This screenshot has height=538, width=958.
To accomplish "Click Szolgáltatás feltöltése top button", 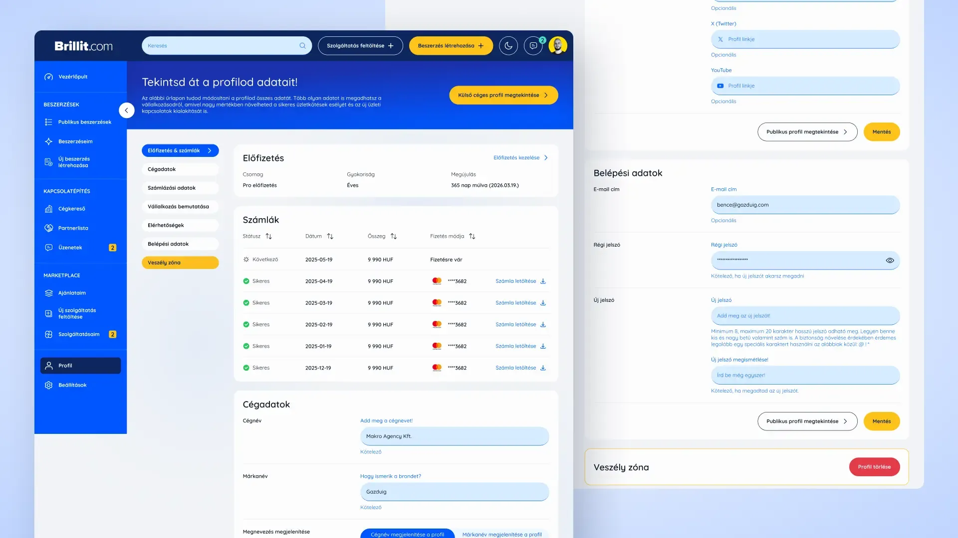I will [x=360, y=46].
